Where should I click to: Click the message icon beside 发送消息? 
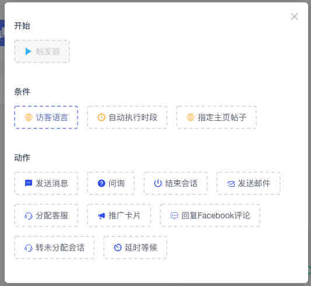pyautogui.click(x=29, y=183)
